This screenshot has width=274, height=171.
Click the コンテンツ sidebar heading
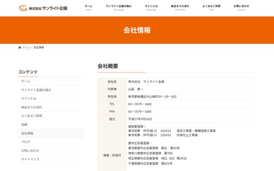pyautogui.click(x=28, y=72)
